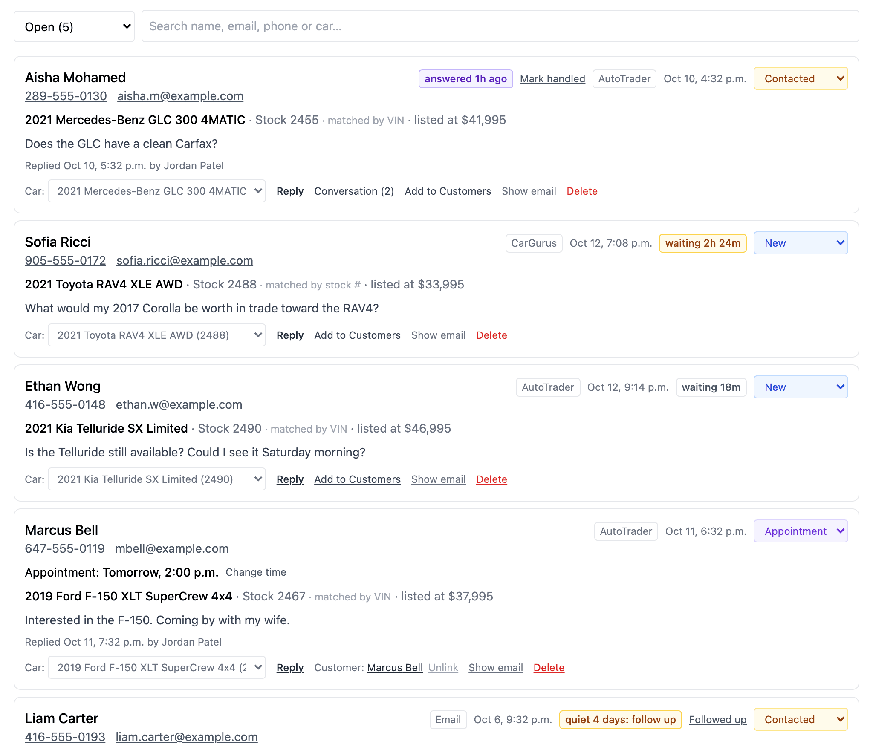Open Car dropdown showing Toyota RAV4 XLE AWD
Viewport: 873px width, 750px height.
[x=157, y=335]
